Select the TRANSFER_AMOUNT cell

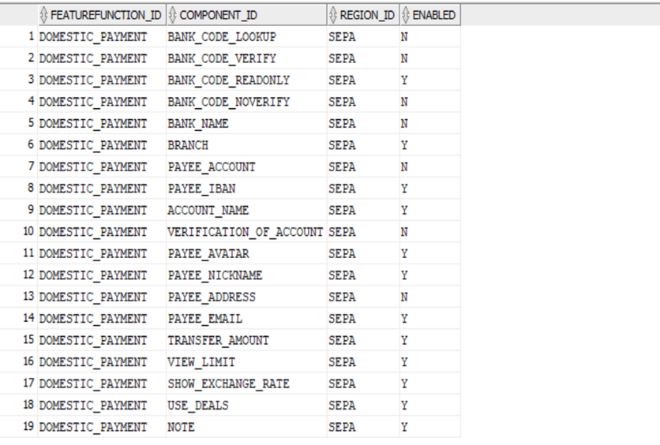pos(246,340)
